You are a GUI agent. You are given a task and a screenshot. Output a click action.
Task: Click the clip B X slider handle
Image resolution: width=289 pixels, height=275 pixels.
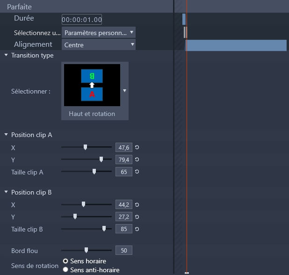click(84, 204)
